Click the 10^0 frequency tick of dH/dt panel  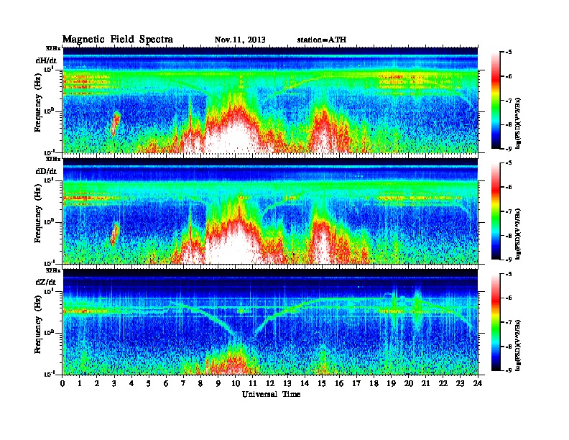pos(49,111)
